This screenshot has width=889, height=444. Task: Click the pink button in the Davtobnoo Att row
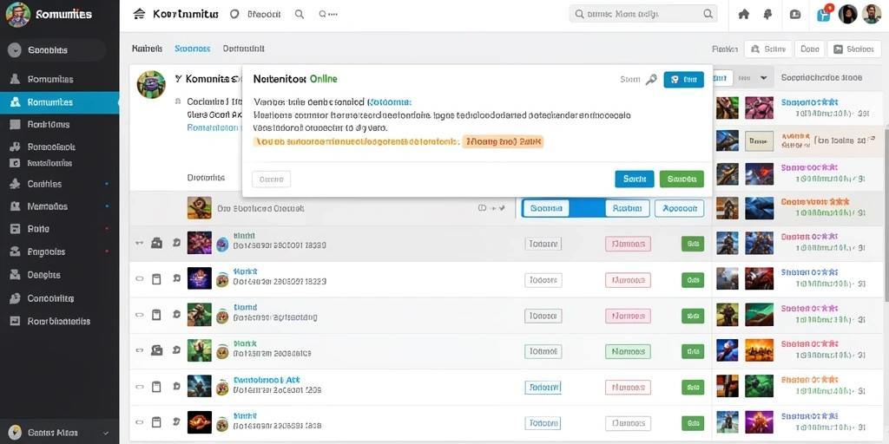(x=628, y=388)
